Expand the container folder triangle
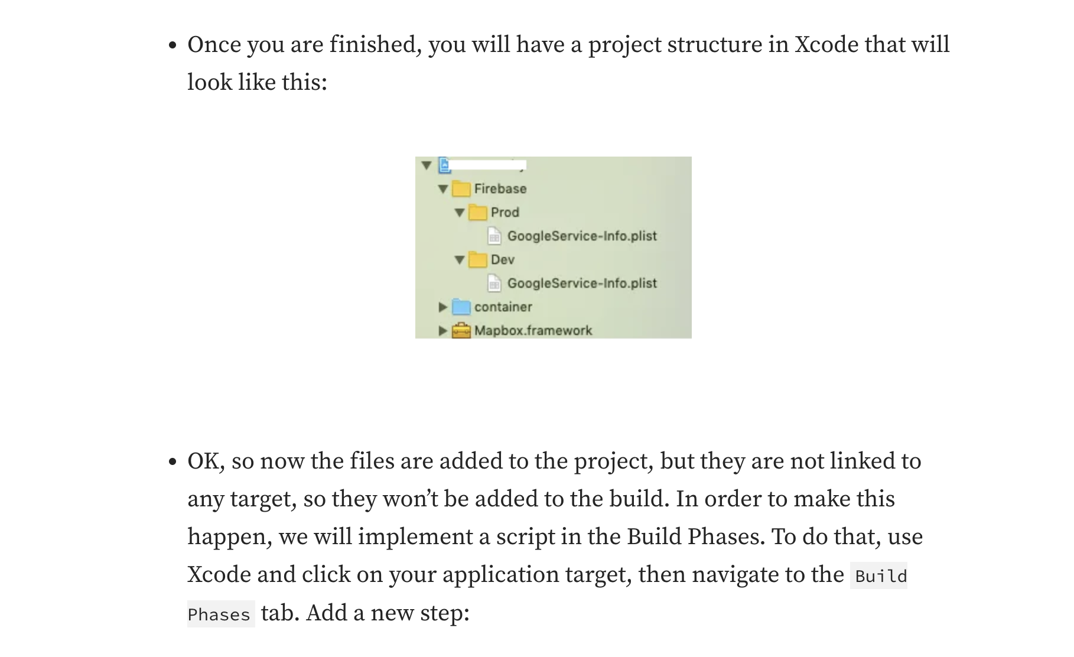This screenshot has width=1074, height=657. pos(443,307)
